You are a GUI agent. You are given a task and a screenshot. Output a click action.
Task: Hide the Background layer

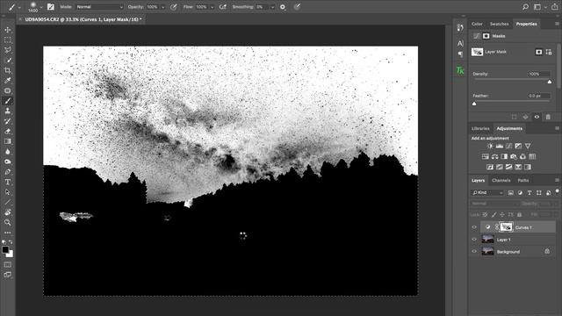pyautogui.click(x=474, y=252)
